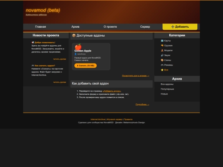Show Новые addons in the sidebar

pyautogui.click(x=164, y=94)
